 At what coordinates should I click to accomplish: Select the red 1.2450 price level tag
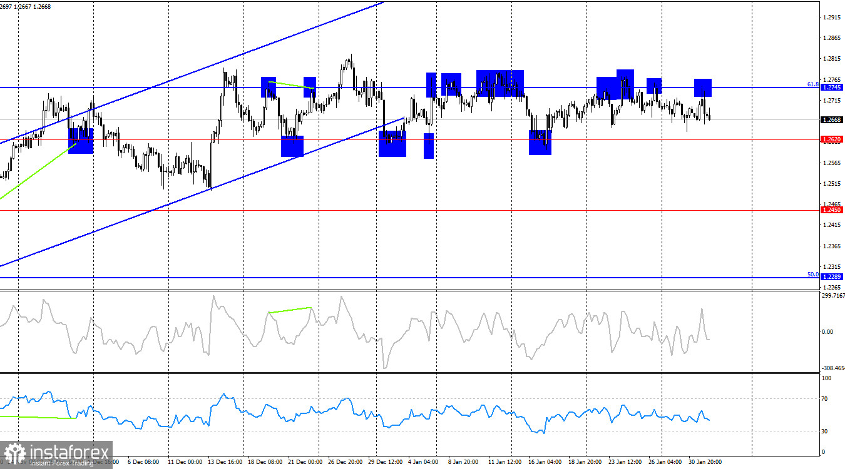(831, 210)
